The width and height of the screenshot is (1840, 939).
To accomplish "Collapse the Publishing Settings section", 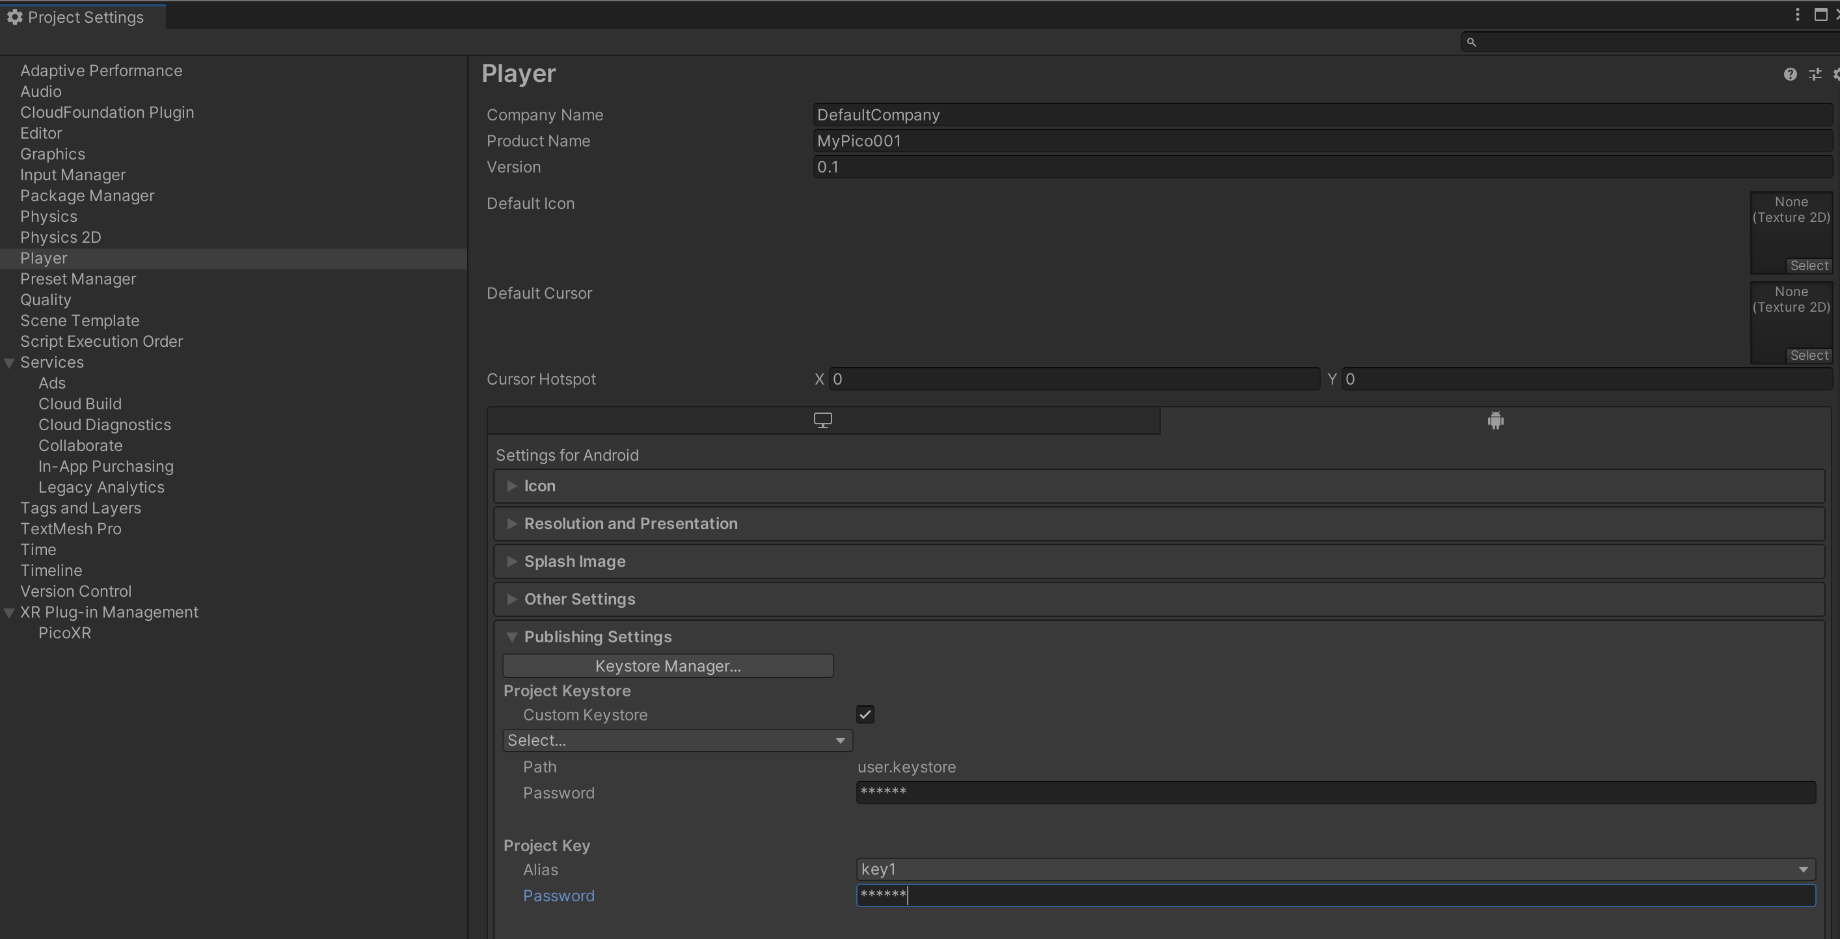I will pyautogui.click(x=597, y=636).
